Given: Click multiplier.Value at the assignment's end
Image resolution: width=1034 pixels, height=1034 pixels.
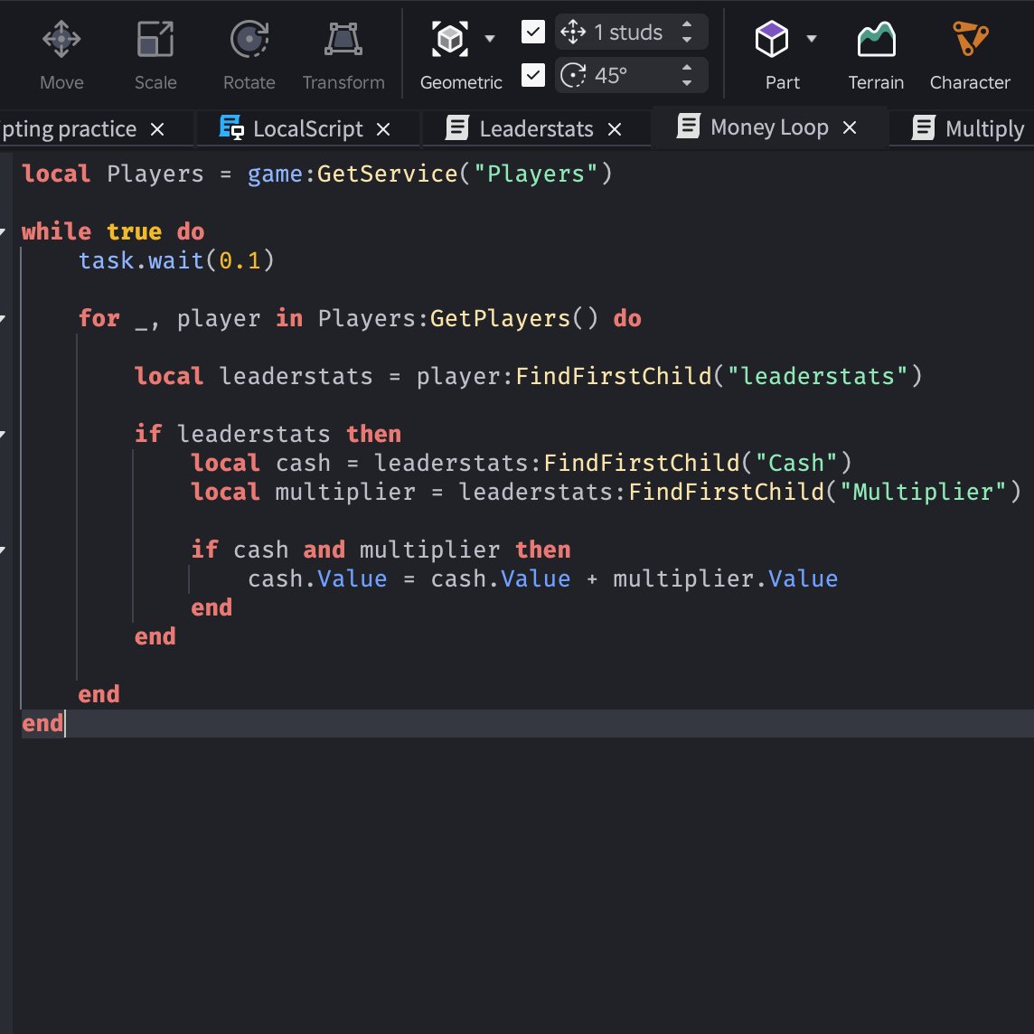Looking at the screenshot, I should click(726, 579).
